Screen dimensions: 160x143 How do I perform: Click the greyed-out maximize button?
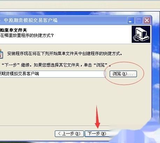click(139, 21)
